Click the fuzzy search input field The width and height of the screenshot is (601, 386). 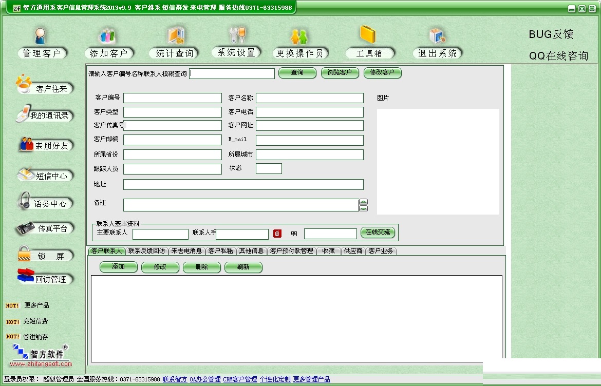click(232, 73)
